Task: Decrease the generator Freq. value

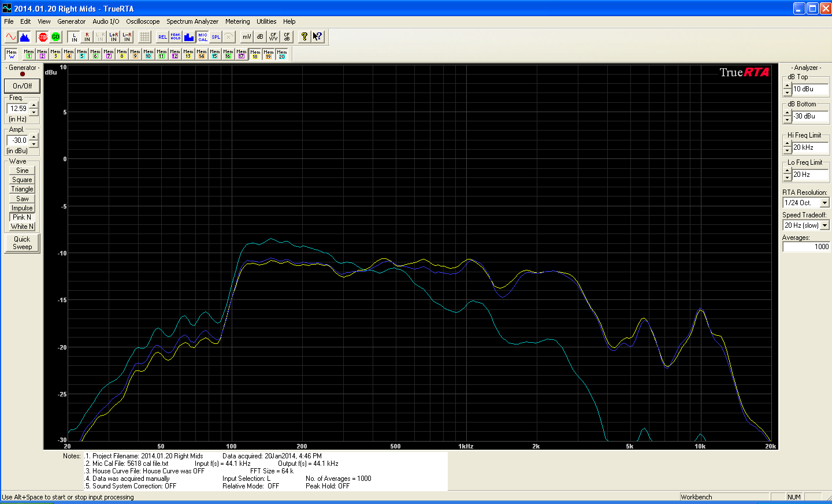Action: 34,112
